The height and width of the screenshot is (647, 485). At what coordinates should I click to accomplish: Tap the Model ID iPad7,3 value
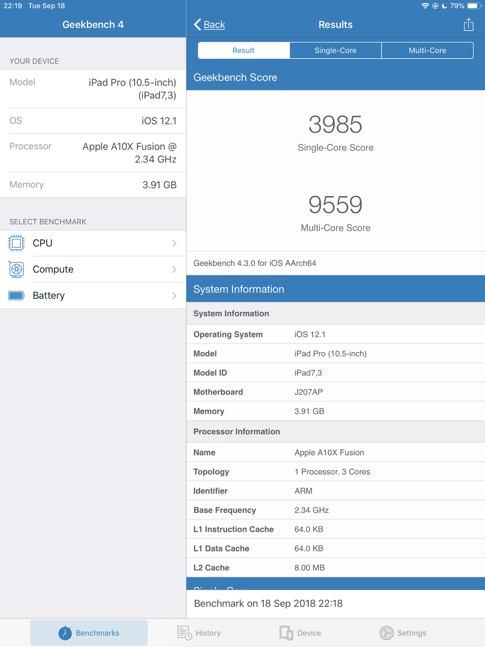click(308, 373)
